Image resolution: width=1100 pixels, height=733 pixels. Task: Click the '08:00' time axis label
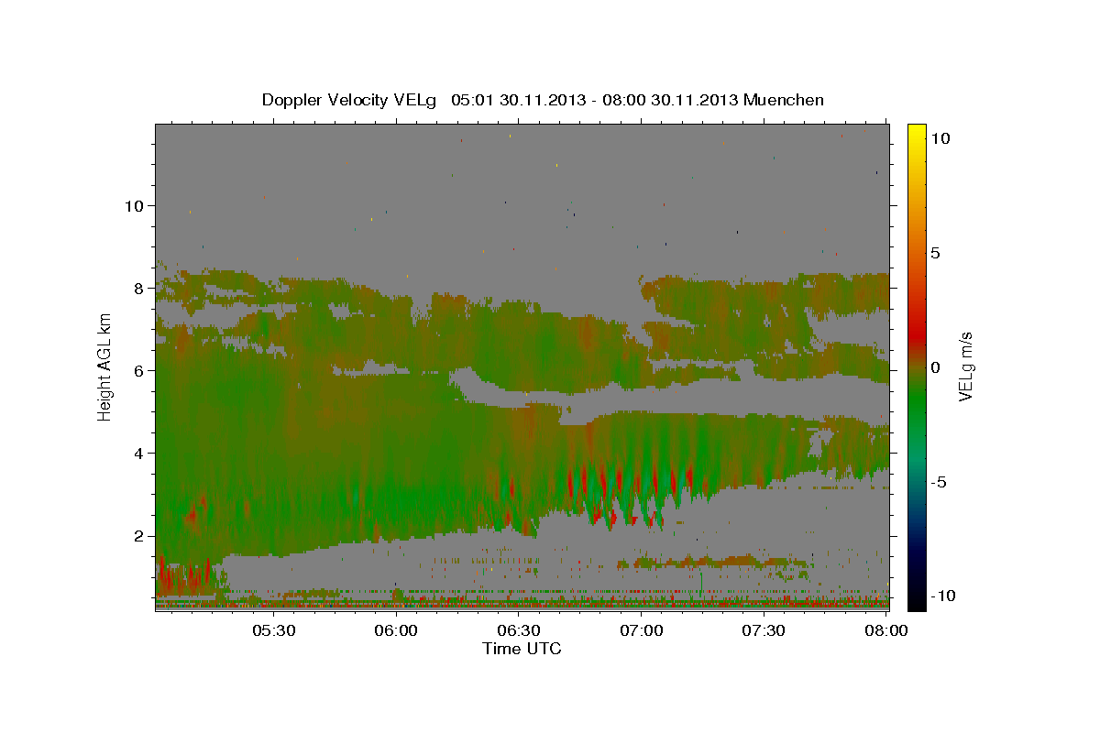[886, 631]
